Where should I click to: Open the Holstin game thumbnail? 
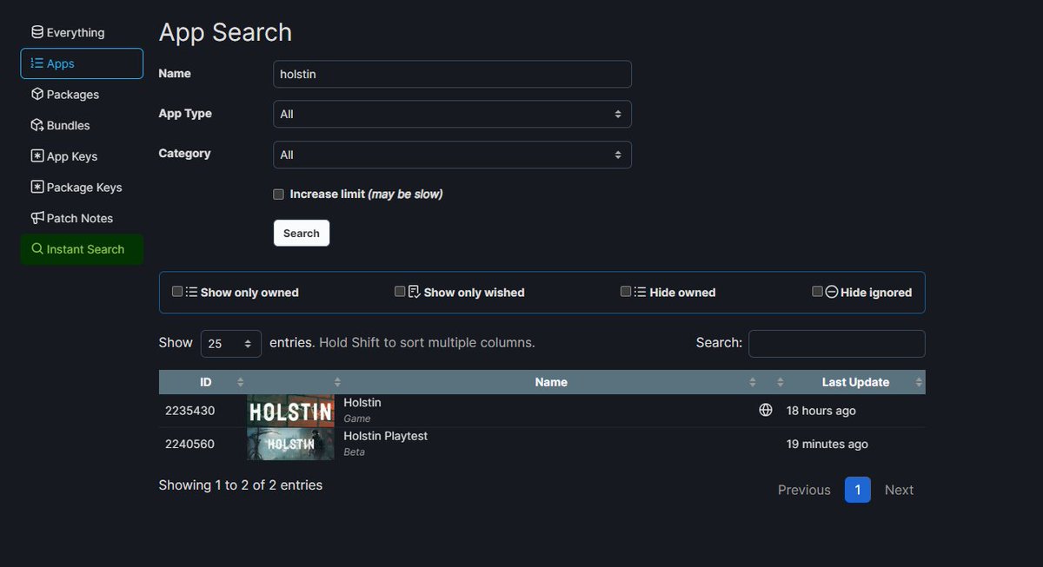(x=290, y=410)
